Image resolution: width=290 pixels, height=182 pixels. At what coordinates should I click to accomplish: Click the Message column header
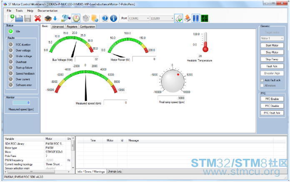pyautogui.click(x=133, y=141)
